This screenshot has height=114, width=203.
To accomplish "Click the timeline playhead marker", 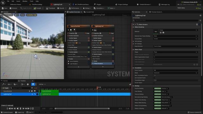I will coord(97,88).
